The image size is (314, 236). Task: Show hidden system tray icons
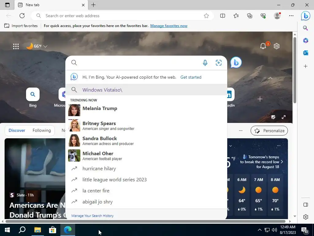(x=259, y=230)
